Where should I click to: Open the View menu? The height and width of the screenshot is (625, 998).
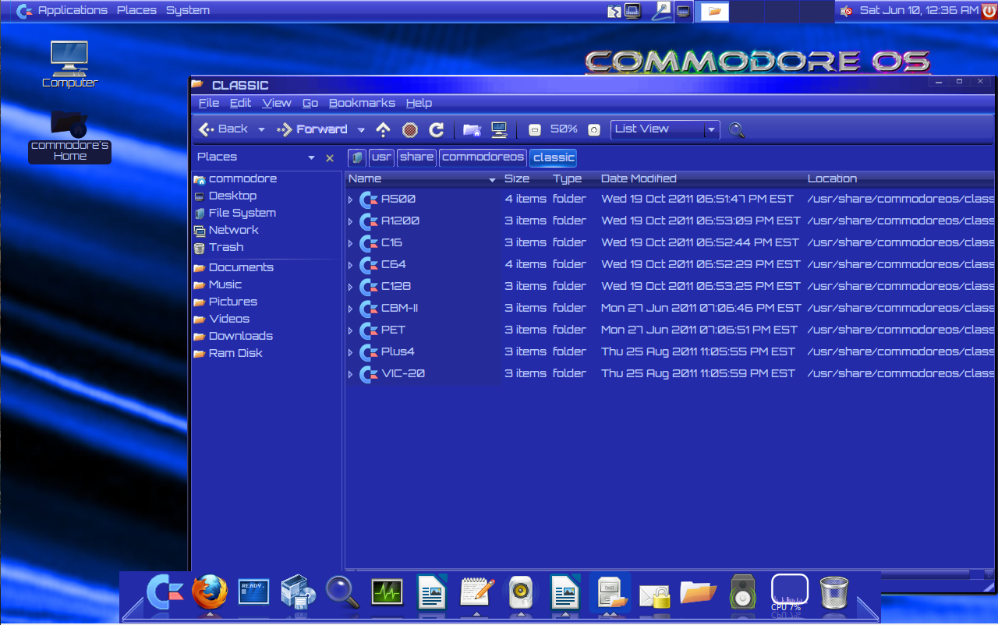point(277,103)
